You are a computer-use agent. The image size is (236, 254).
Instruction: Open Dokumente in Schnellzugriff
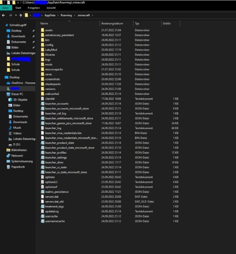(x=19, y=42)
